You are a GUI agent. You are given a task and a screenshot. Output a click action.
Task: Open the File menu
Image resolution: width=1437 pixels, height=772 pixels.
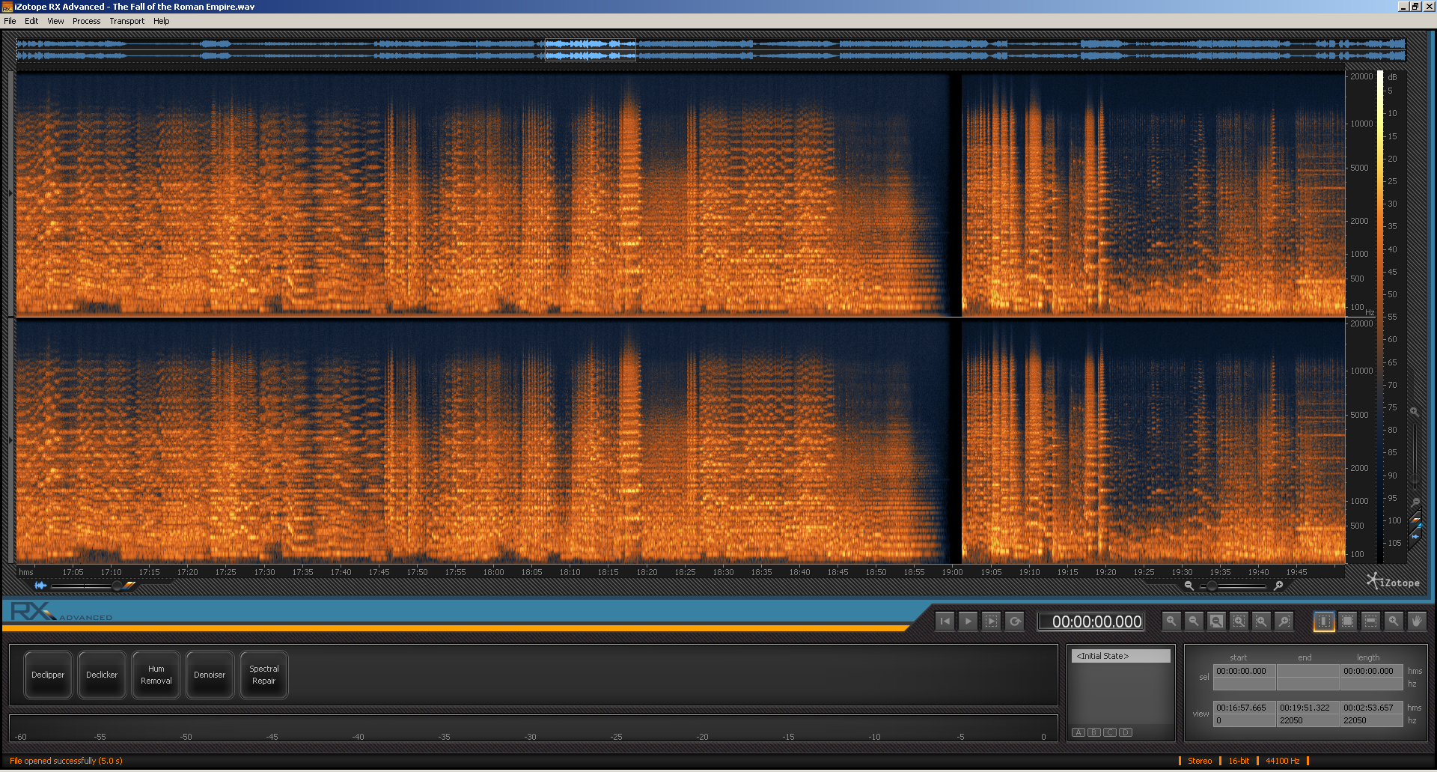(10, 21)
